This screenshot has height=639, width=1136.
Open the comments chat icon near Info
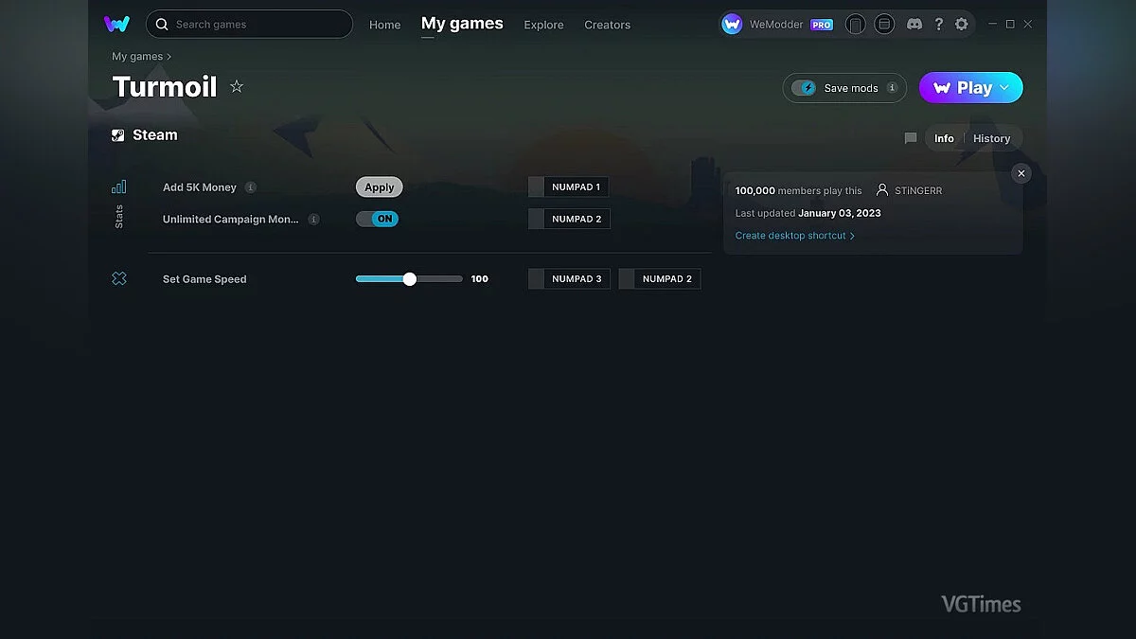[x=911, y=138]
